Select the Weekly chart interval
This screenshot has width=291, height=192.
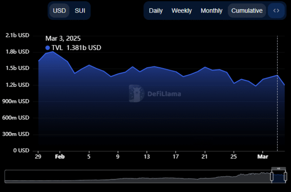(x=182, y=11)
